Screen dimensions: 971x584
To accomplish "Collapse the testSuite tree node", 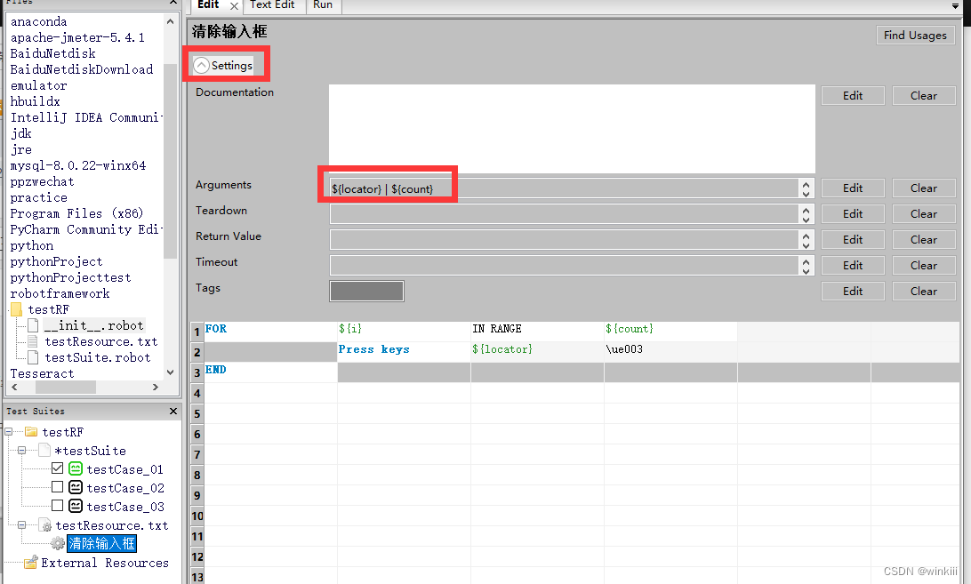I will click(x=21, y=451).
